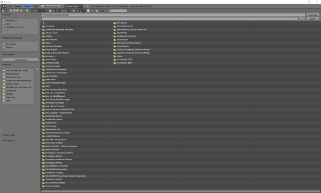
Task: Increment the filename number button
Action: pos(303,19)
